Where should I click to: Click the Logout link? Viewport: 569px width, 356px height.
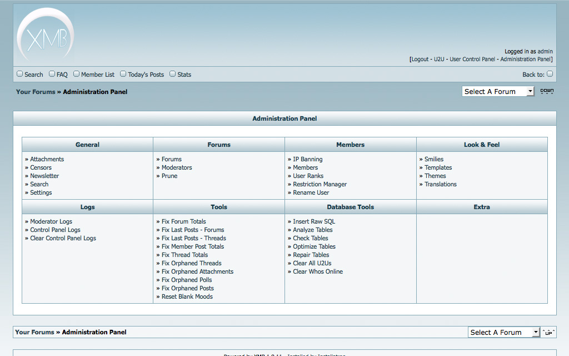click(420, 59)
